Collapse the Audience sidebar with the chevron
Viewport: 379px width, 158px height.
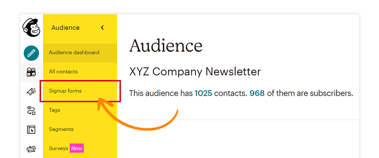102,28
